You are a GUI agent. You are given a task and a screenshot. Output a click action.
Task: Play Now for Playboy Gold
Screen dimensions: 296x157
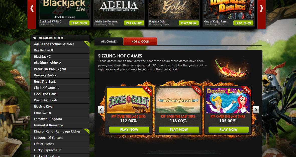[188, 23]
